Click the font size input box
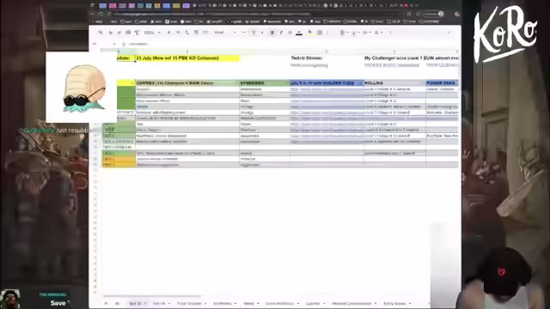The image size is (550, 309). click(x=254, y=33)
